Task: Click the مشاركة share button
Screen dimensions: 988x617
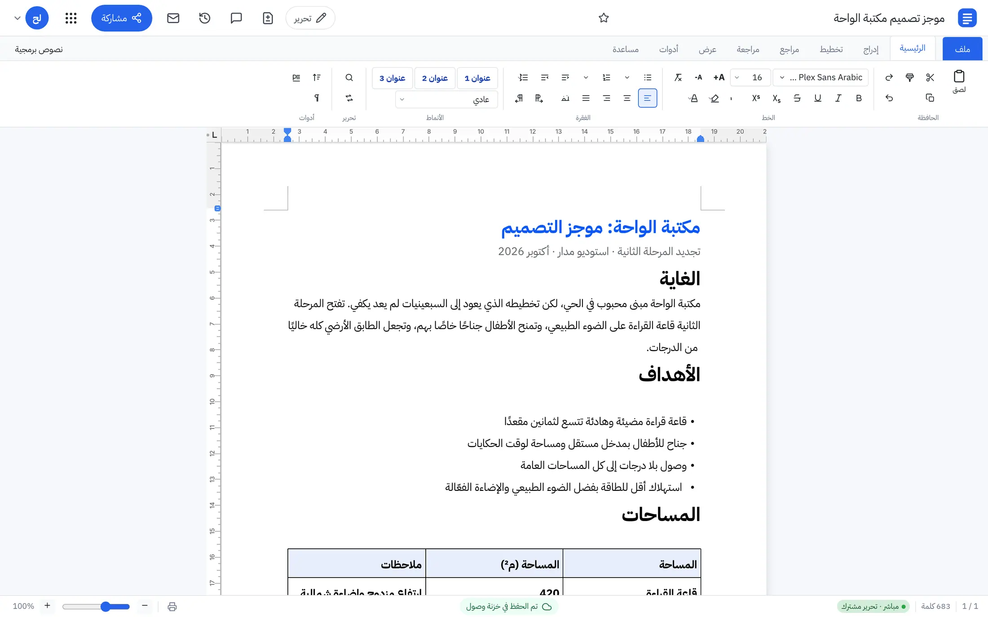Action: coord(121,18)
